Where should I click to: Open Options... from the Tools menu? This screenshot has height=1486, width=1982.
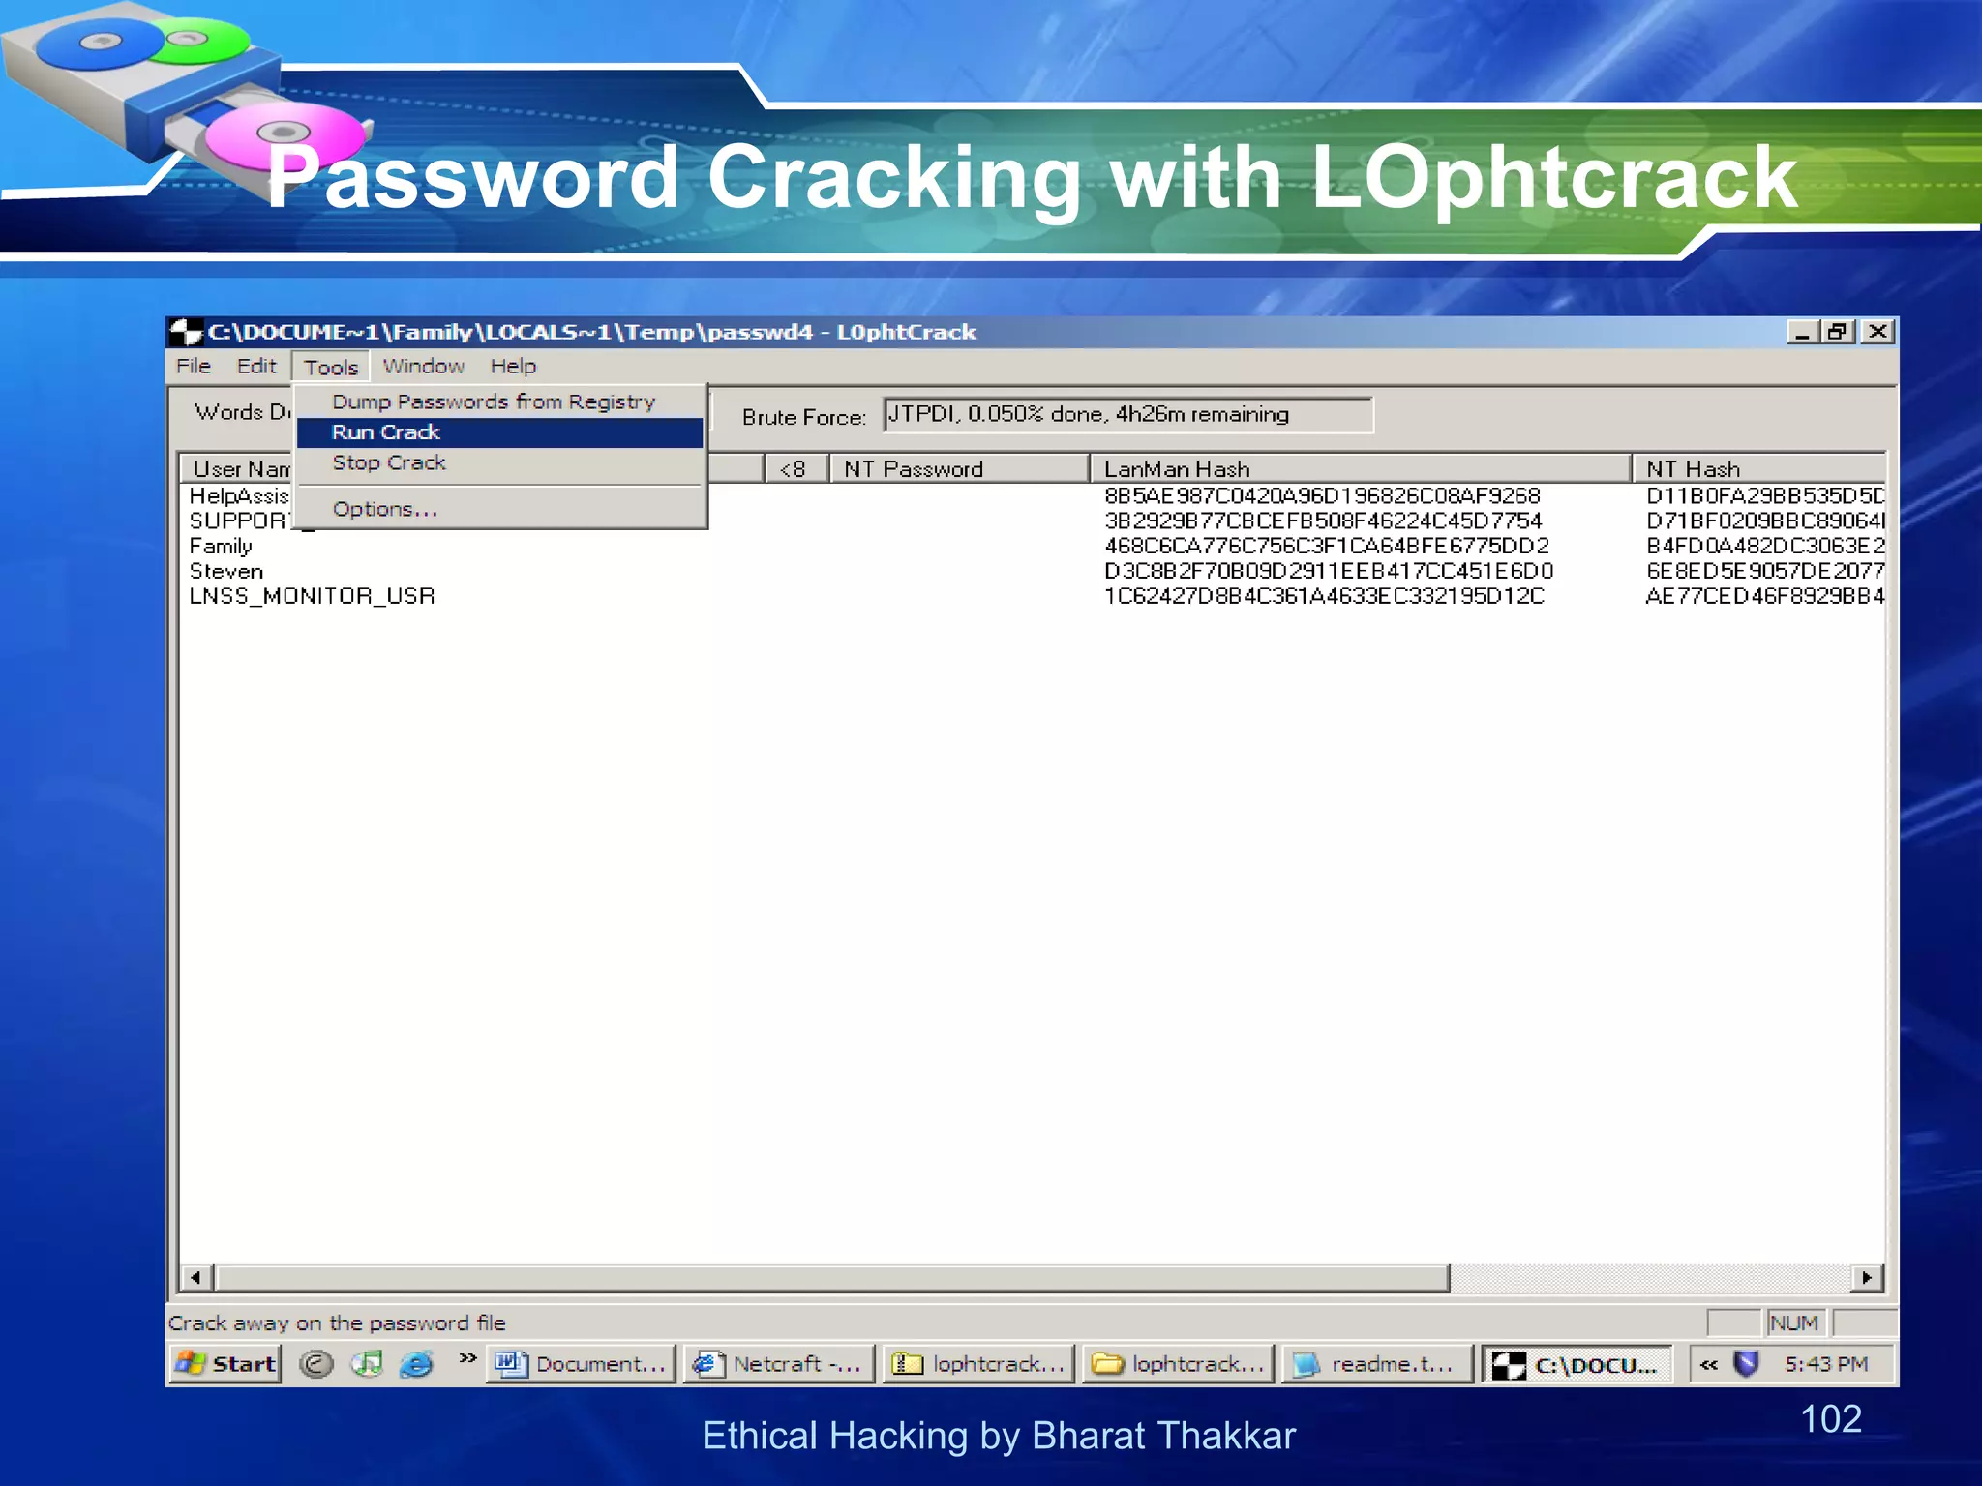coord(385,509)
